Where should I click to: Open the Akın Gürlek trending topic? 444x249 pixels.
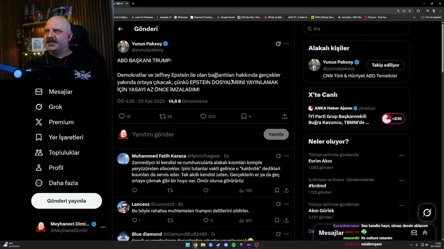(321, 211)
